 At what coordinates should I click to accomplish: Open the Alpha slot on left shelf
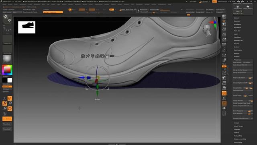(7, 39)
